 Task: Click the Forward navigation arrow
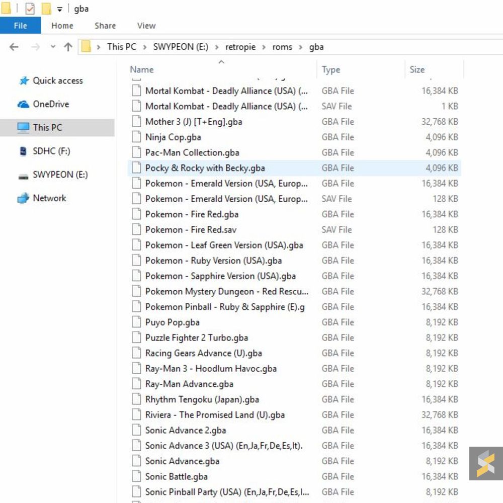(x=35, y=47)
